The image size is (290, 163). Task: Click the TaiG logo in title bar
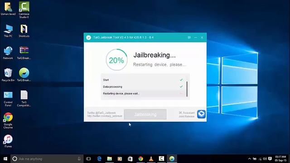[89, 38]
